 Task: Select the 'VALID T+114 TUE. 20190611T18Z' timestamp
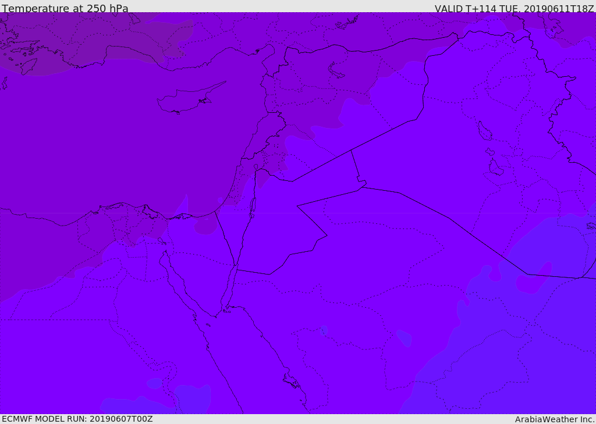(515, 8)
